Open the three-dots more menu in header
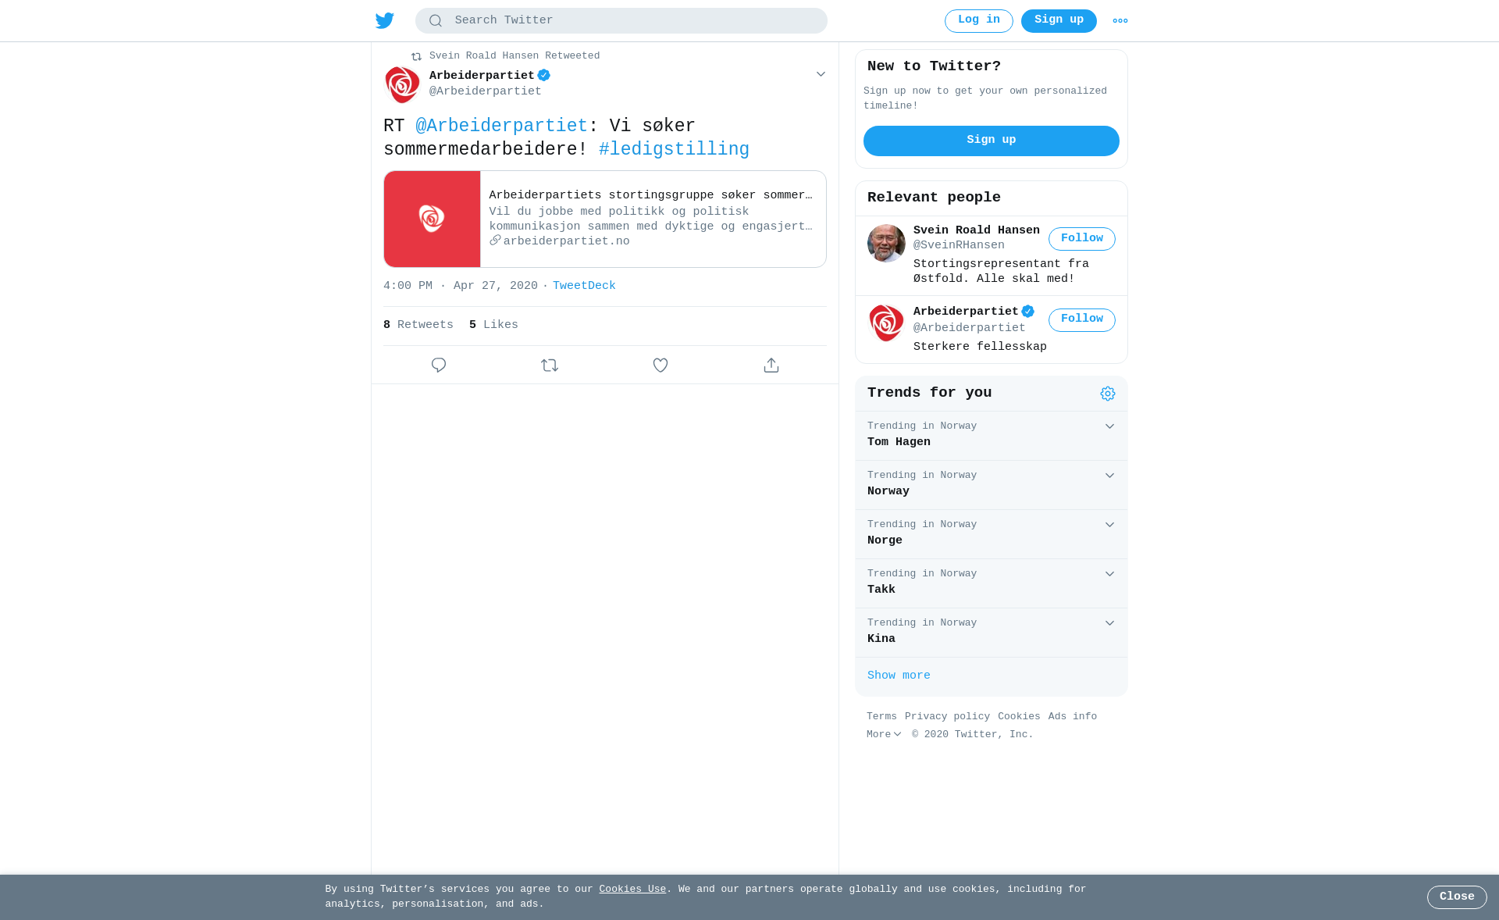 (1120, 21)
